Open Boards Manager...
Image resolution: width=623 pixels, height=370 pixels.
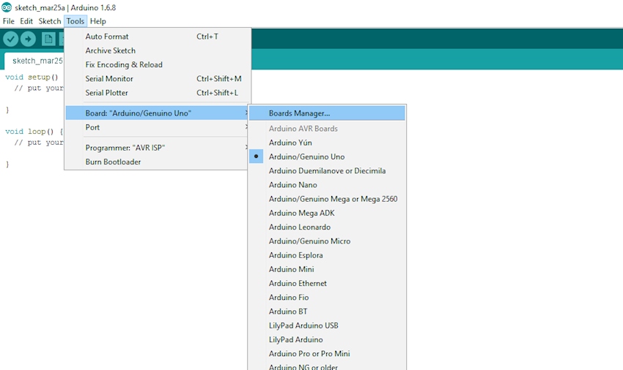327,113
